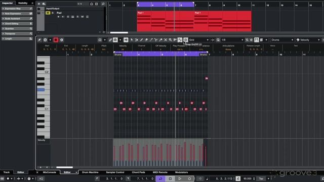Solo the Pad track

(53, 13)
